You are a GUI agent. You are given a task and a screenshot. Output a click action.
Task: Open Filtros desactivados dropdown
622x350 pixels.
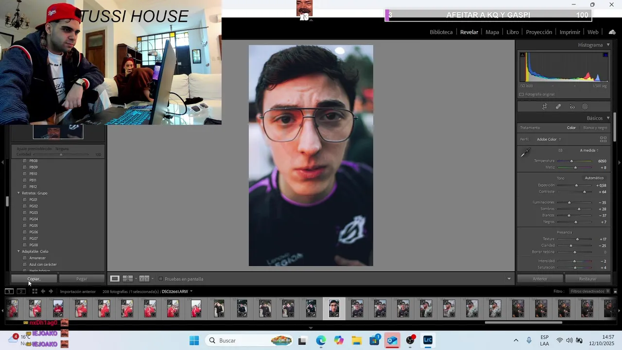coord(589,291)
